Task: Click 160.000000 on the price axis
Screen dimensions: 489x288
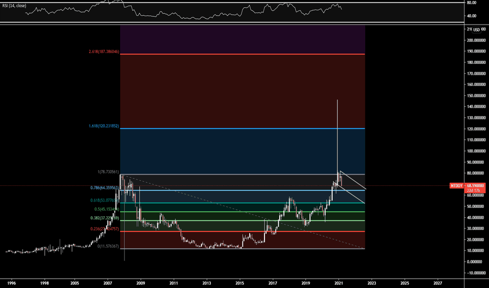Action: (x=476, y=85)
